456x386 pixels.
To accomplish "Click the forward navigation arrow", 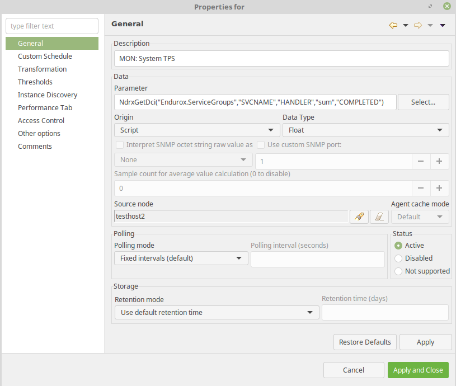I will pos(417,25).
